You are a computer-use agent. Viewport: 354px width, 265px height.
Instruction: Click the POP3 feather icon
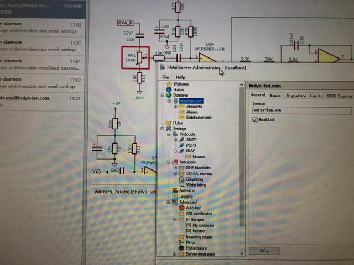point(182,145)
